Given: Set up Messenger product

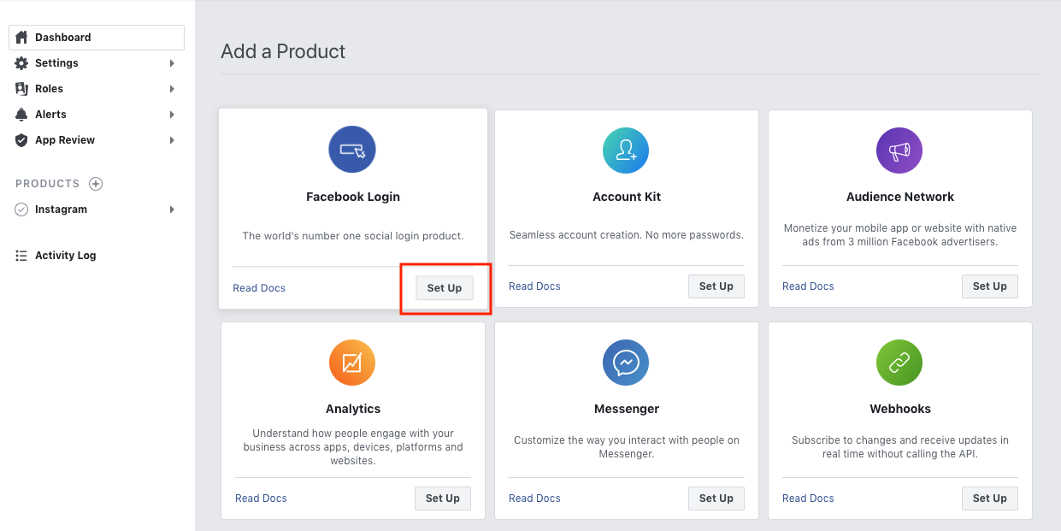Looking at the screenshot, I should pos(716,499).
